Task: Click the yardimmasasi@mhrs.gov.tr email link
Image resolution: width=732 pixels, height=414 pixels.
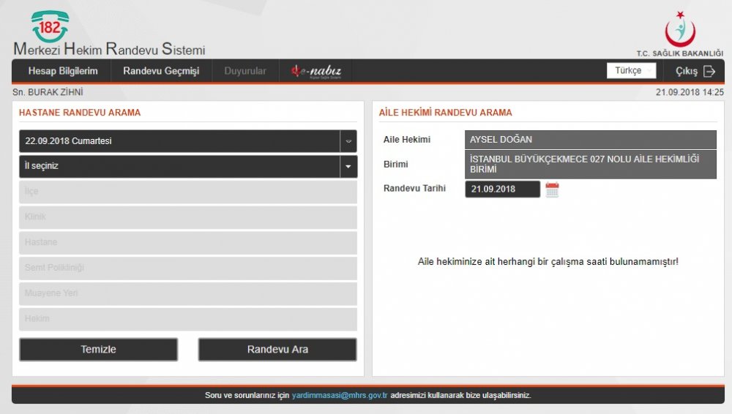Action: pyautogui.click(x=339, y=395)
